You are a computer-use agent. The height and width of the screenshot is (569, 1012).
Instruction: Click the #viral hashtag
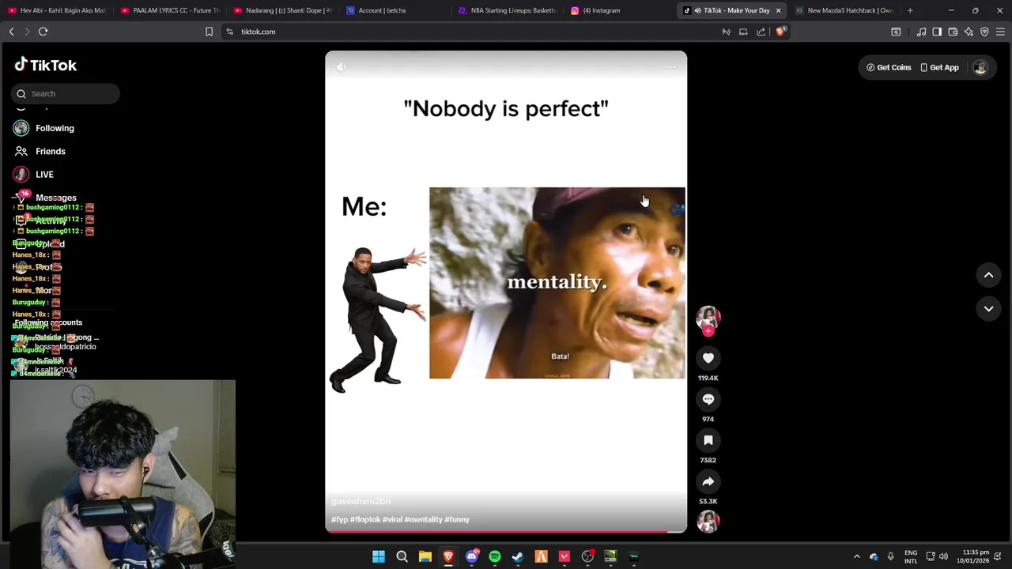tap(392, 519)
